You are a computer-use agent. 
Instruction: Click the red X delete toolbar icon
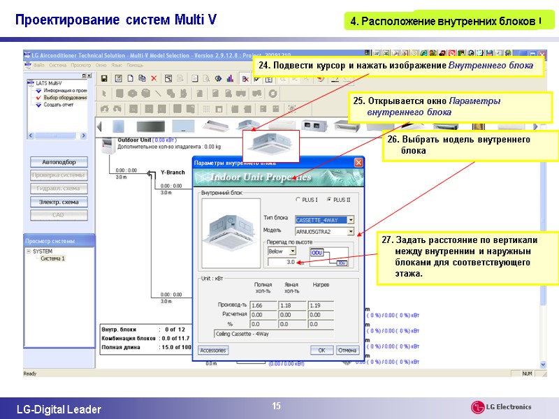point(154,78)
